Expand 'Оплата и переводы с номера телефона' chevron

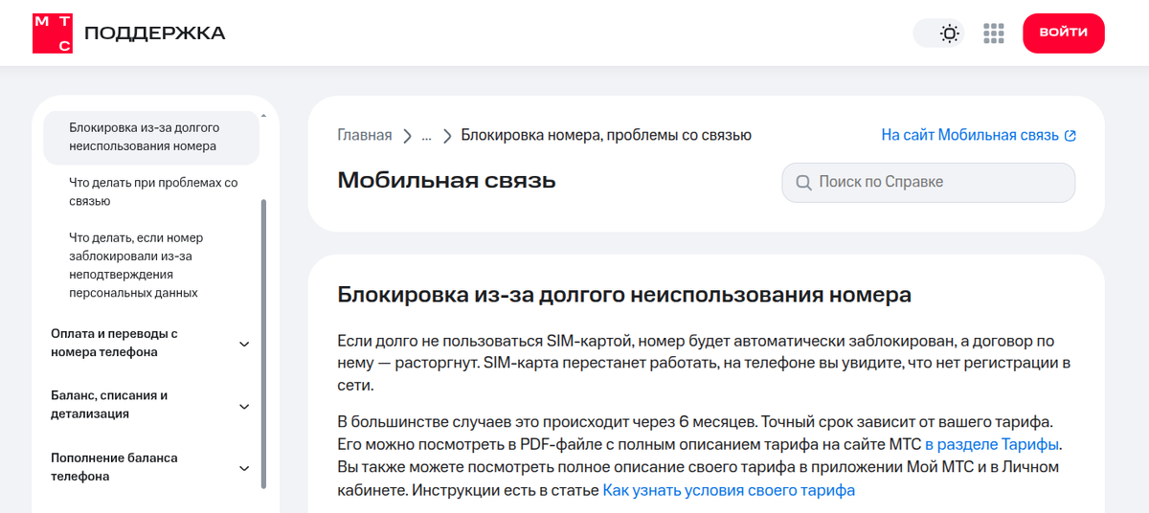[244, 344]
